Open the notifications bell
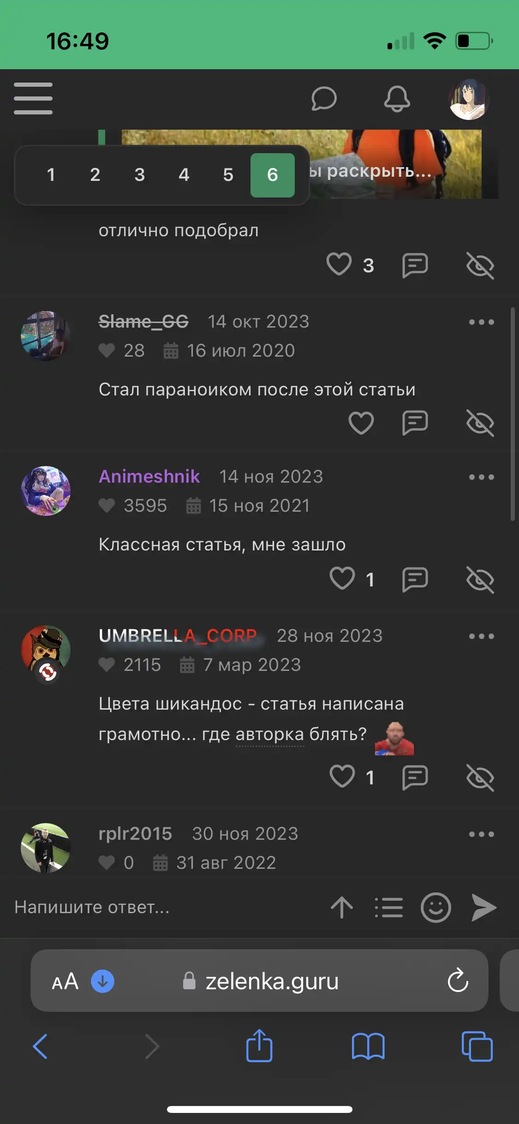 click(x=397, y=99)
